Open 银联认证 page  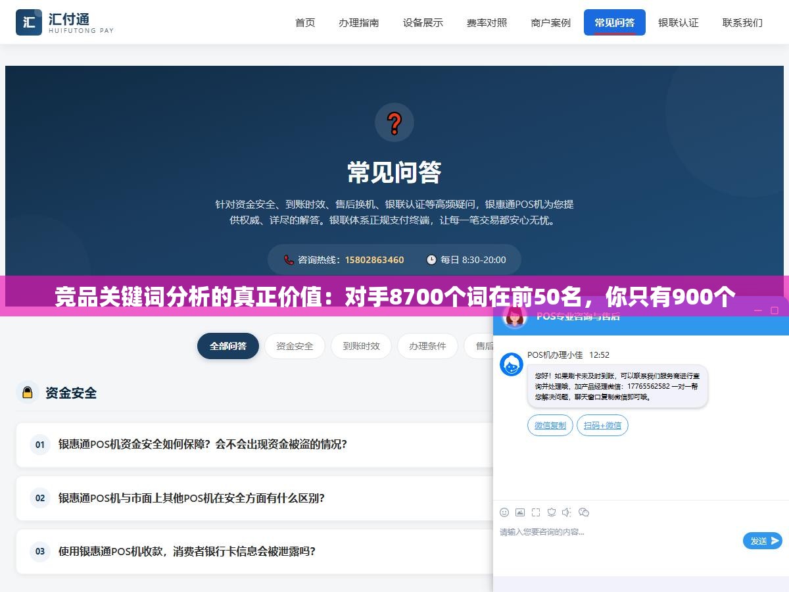click(679, 22)
